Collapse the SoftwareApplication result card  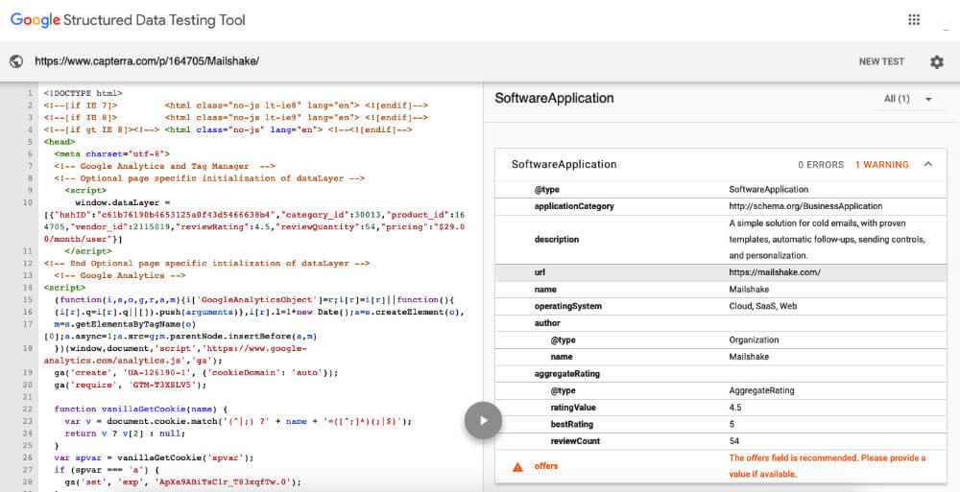point(928,164)
